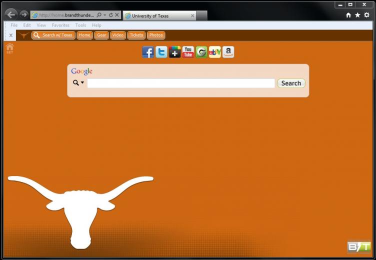Open the Favorites menu

(60, 25)
